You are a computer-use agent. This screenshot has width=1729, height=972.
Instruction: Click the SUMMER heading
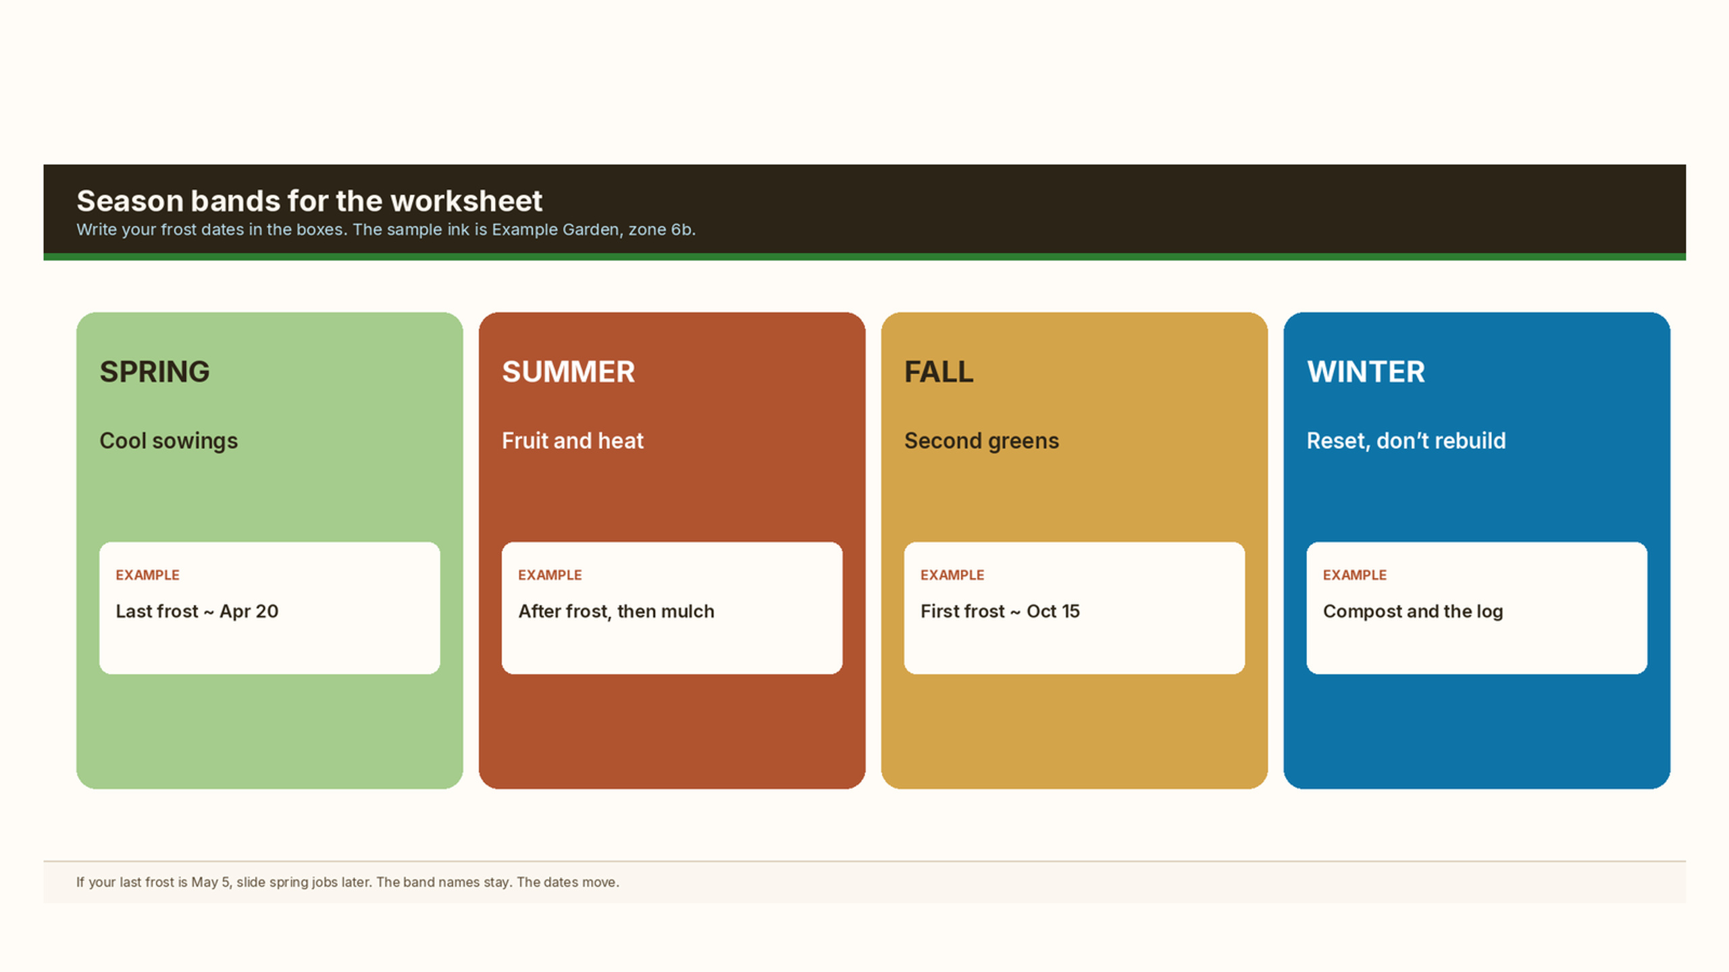coord(568,372)
